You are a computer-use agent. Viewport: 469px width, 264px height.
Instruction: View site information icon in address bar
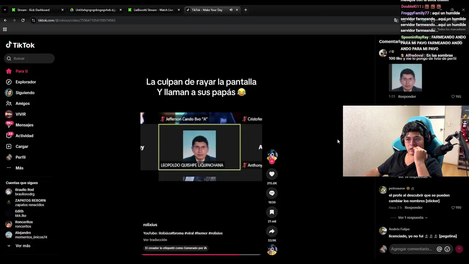point(33,20)
